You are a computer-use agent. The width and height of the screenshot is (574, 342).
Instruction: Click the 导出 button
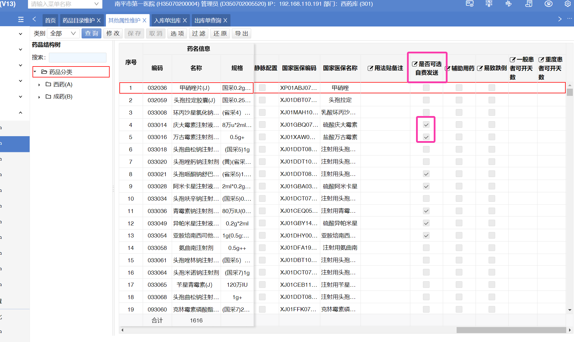[241, 34]
